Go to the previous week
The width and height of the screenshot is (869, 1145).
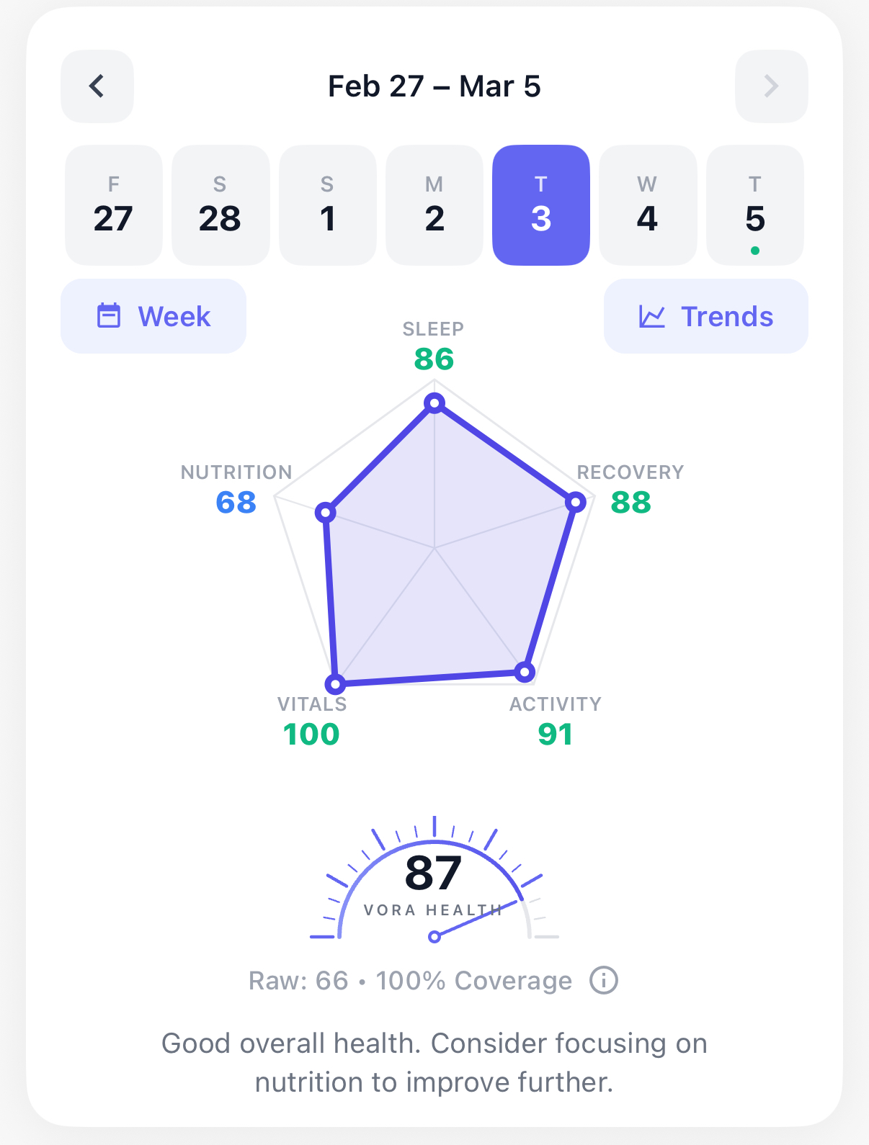[x=97, y=86]
